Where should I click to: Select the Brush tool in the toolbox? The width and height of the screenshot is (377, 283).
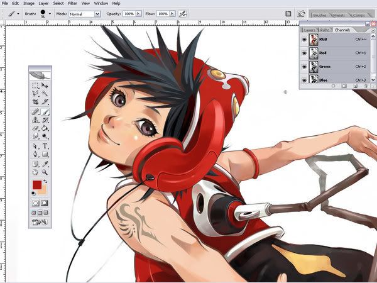point(45,112)
